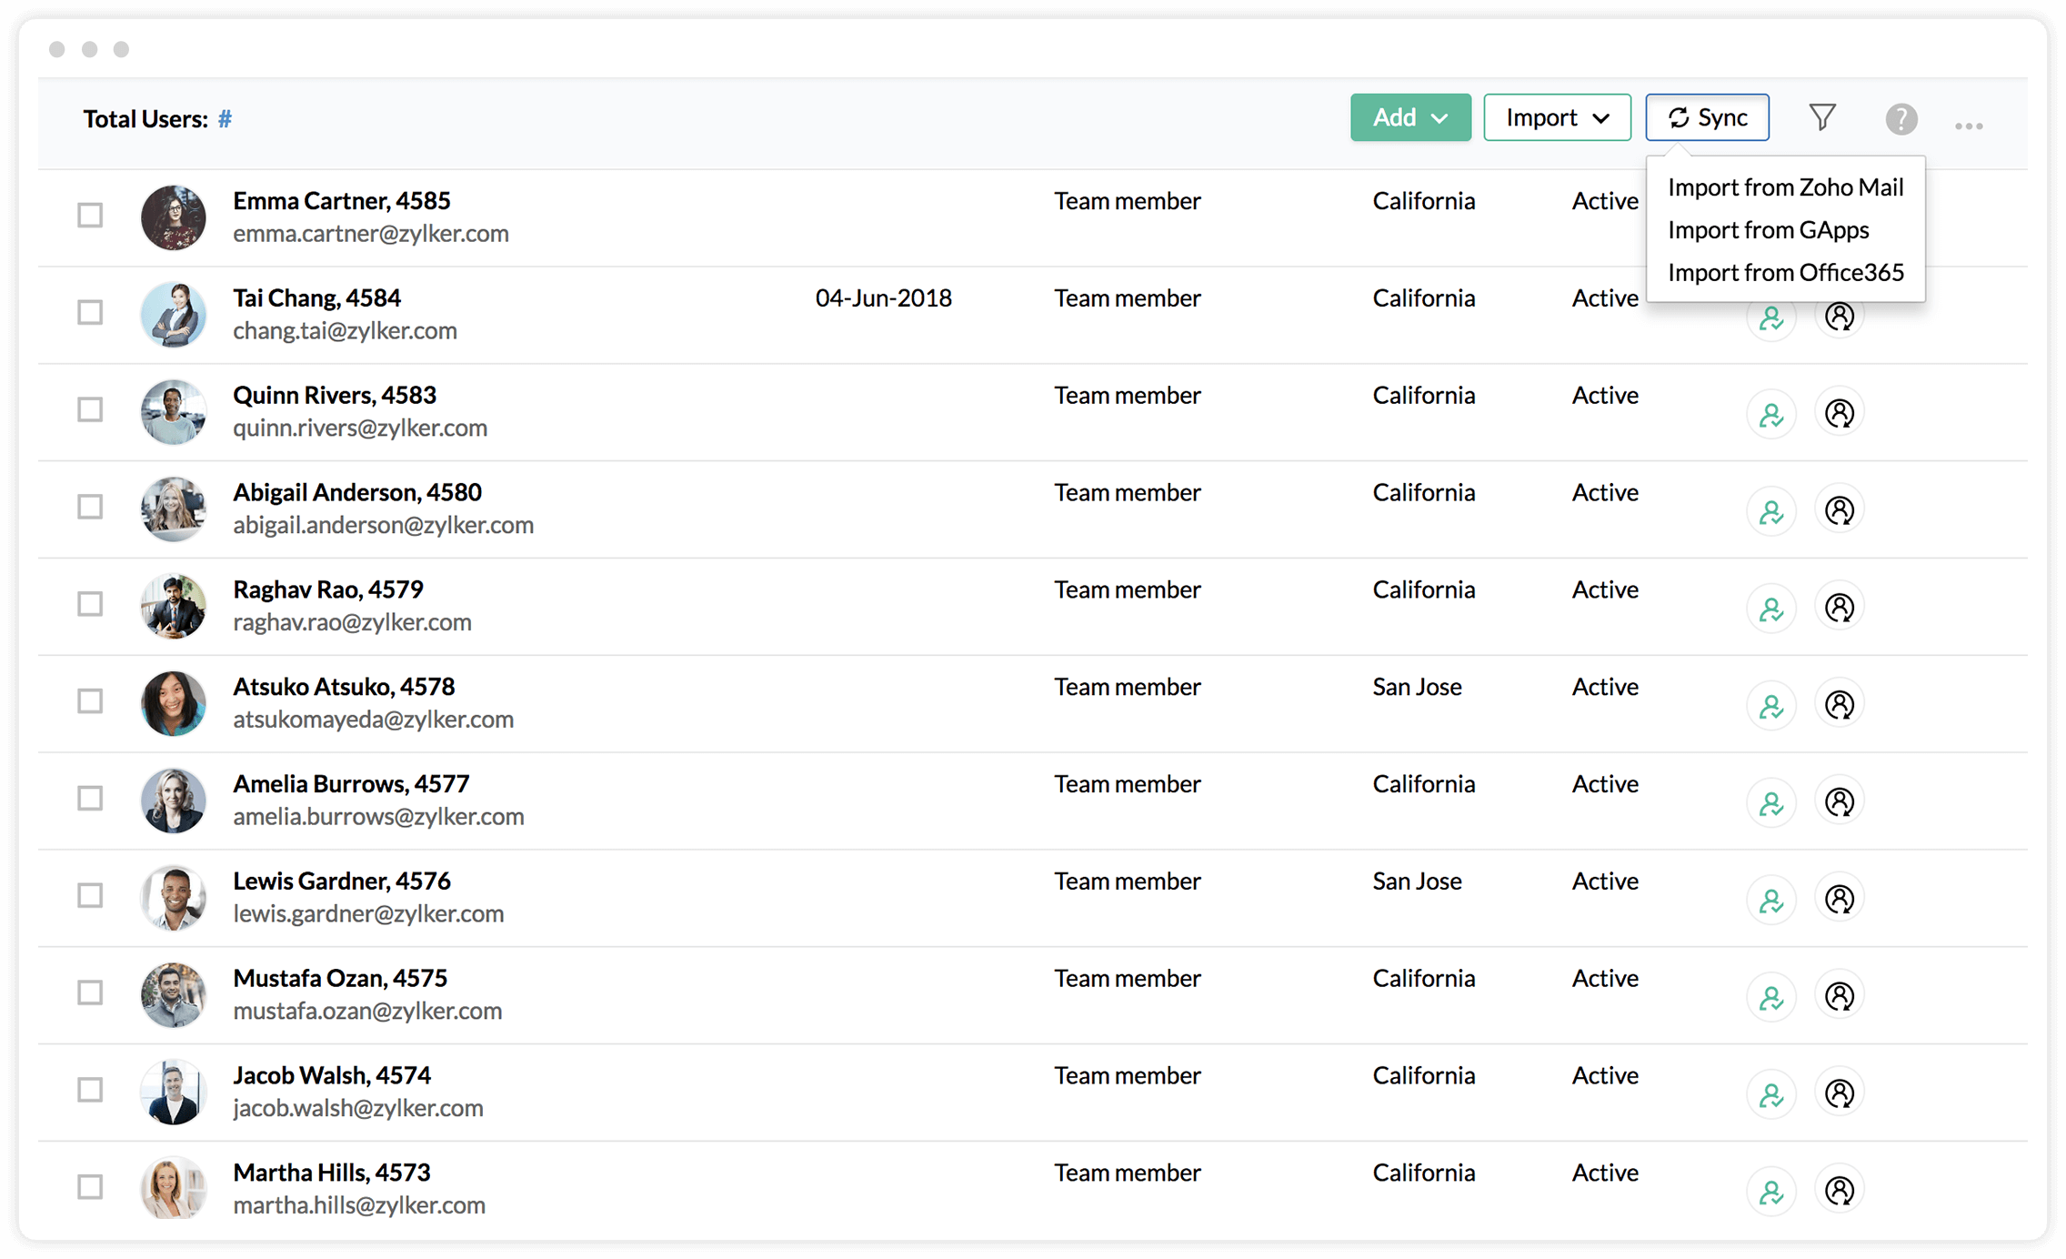Open the filter funnel icon
Image resolution: width=2066 pixels, height=1259 pixels.
coord(1822,117)
